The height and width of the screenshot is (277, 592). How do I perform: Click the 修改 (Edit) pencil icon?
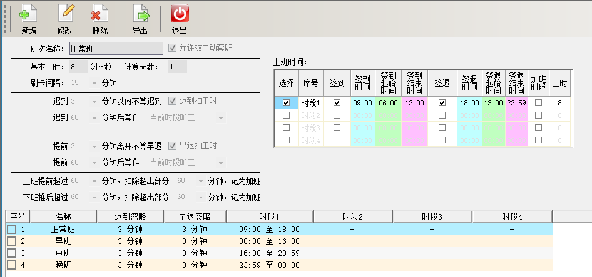[x=65, y=14]
